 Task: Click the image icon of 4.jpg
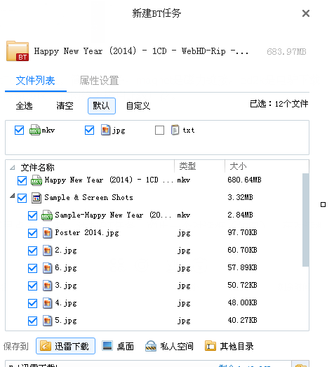click(47, 303)
